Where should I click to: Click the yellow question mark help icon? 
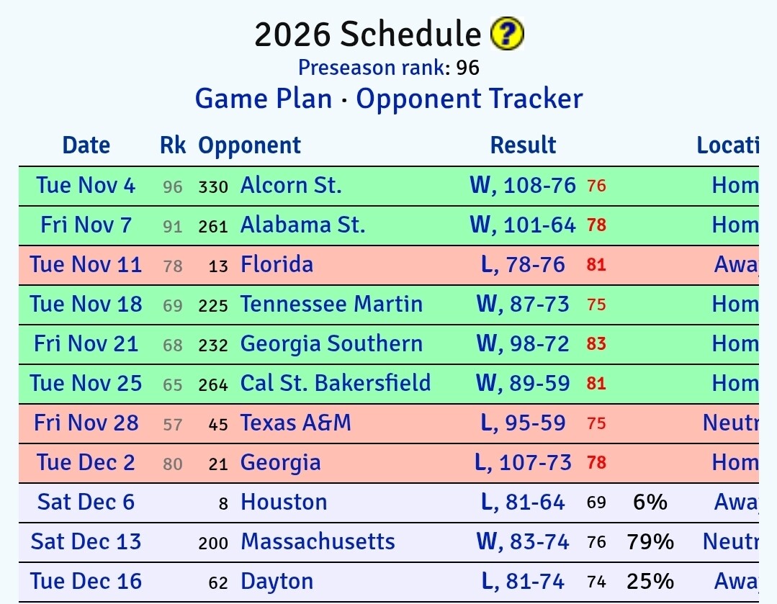(x=507, y=34)
